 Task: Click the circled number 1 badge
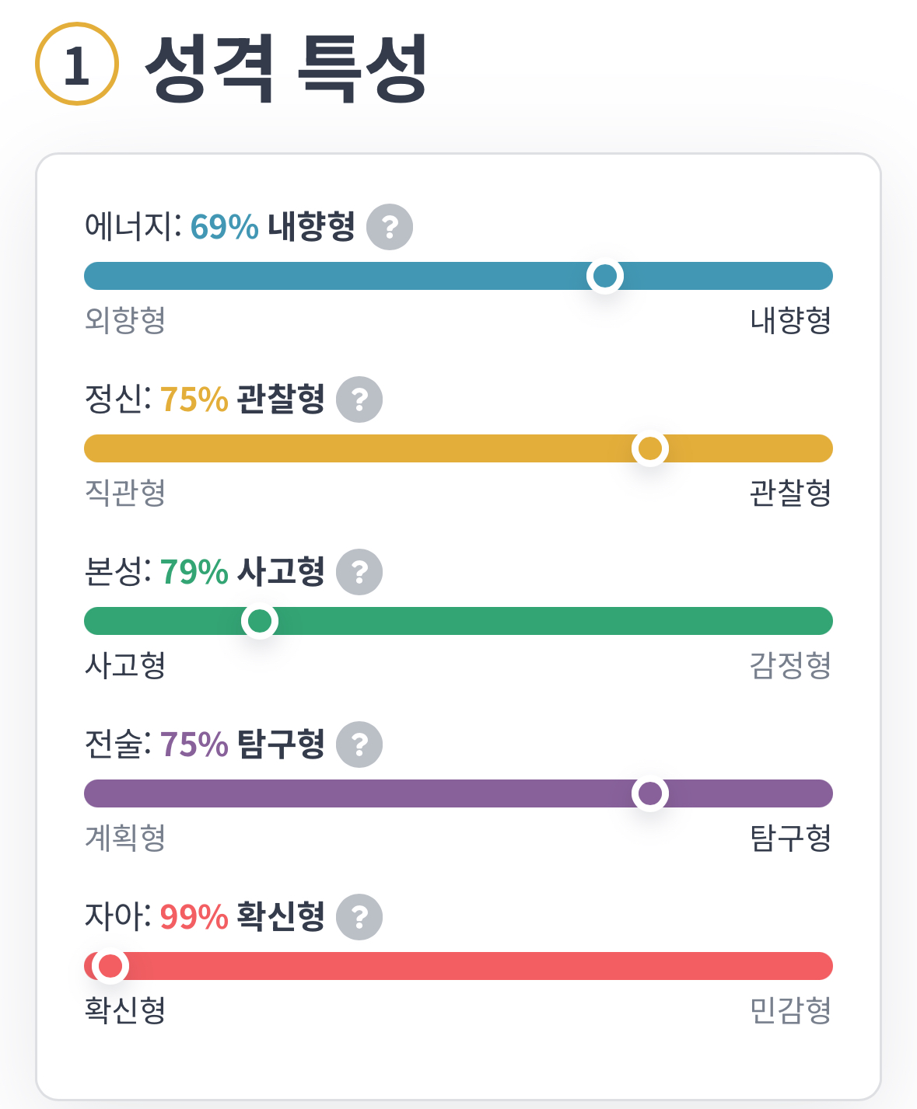[77, 65]
